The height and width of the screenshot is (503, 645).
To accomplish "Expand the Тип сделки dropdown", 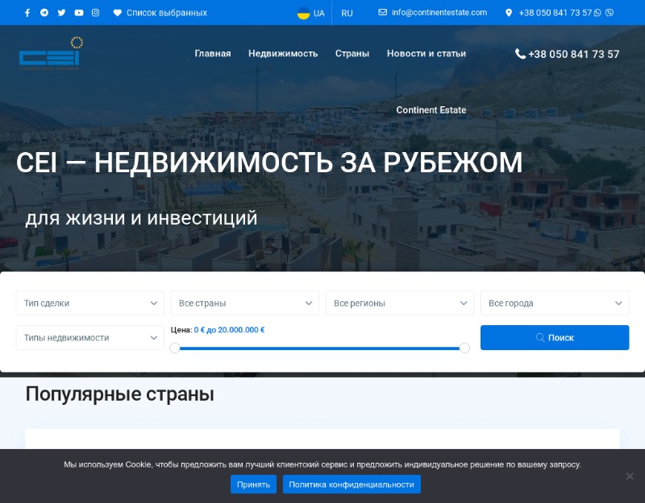I will [x=90, y=303].
